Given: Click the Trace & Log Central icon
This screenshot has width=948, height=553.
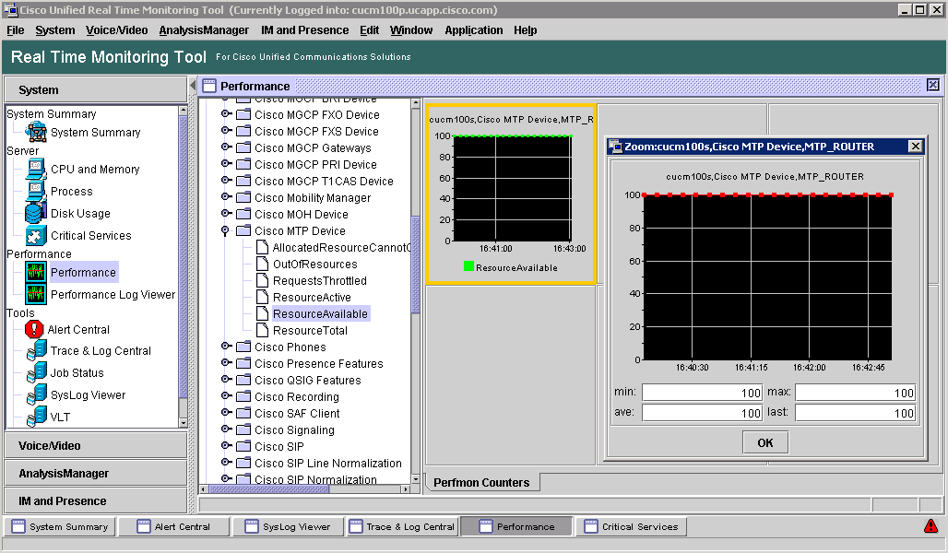Looking at the screenshot, I should tap(36, 351).
